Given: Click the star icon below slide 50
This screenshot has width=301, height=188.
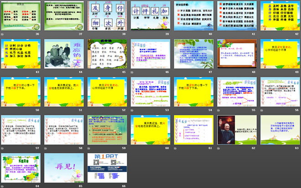Looking at the screenshot, I should pyautogui.click(x=3, y=110).
